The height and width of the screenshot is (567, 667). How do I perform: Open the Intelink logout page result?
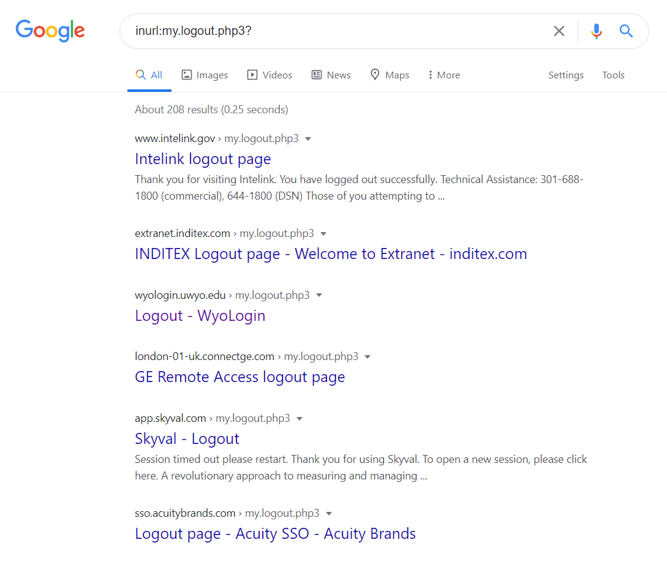click(203, 159)
